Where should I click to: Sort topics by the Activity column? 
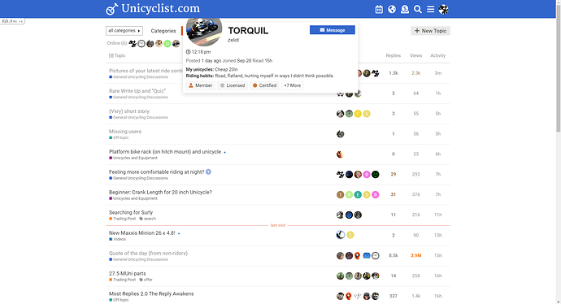coord(438,55)
